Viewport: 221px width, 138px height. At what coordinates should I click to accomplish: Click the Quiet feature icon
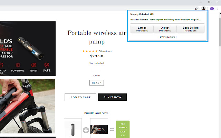click(33, 65)
